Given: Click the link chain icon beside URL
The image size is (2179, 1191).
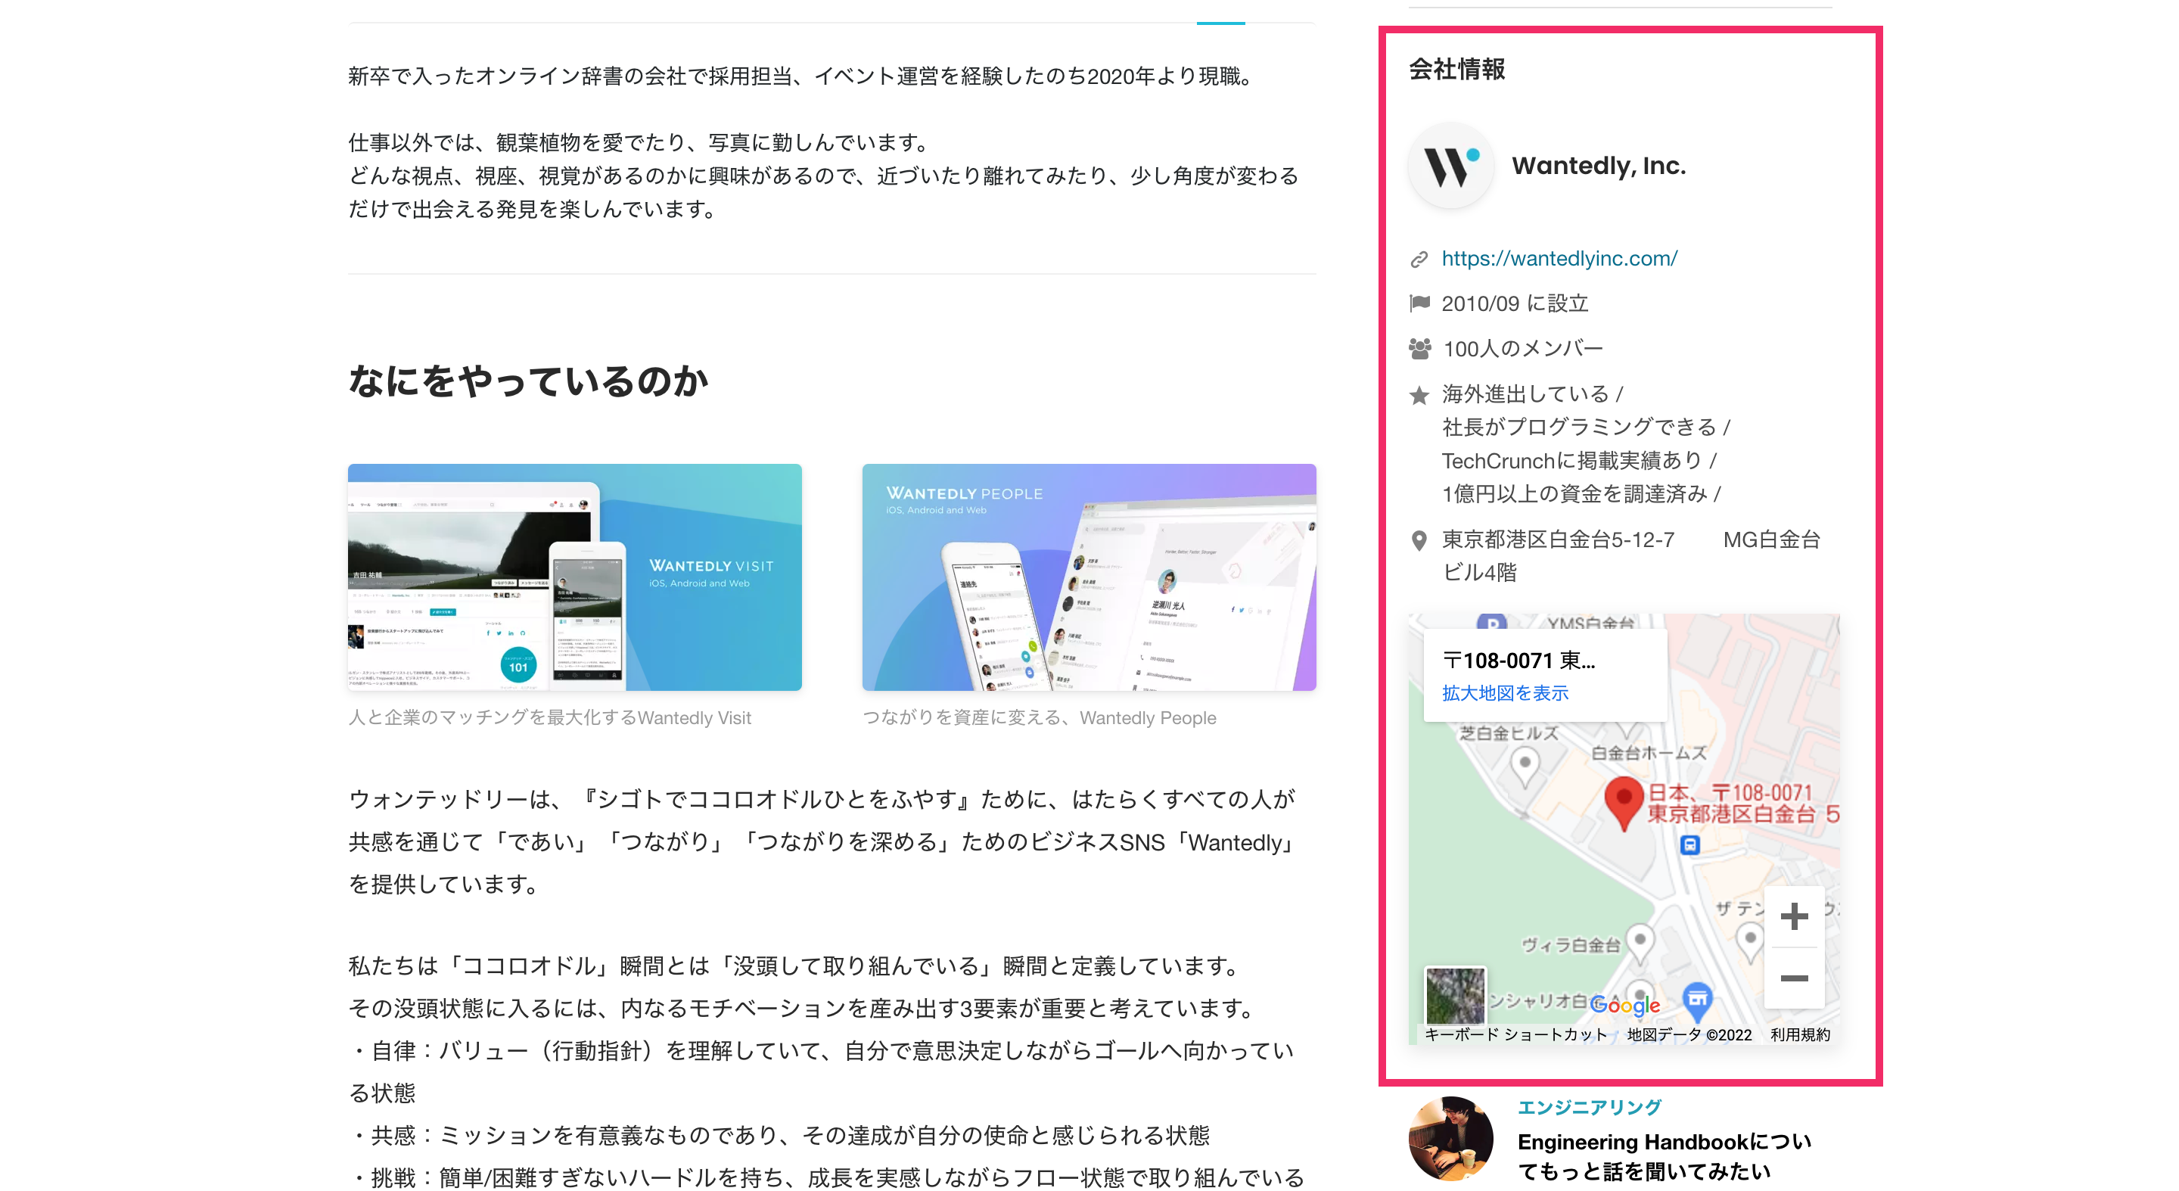Looking at the screenshot, I should (x=1419, y=260).
